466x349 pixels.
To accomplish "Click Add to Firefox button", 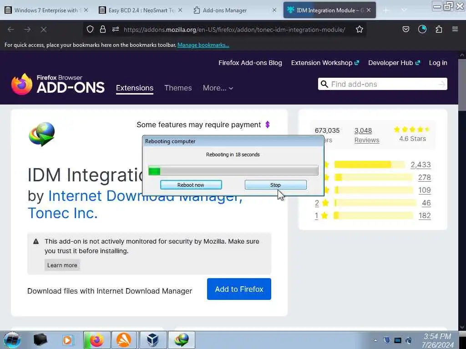I will pyautogui.click(x=239, y=289).
